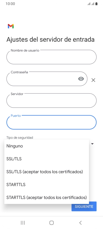Screen dimensions: 103x229
Task: Select STARTTLS (aceptar todos los certificados)
Action: [47, 197]
